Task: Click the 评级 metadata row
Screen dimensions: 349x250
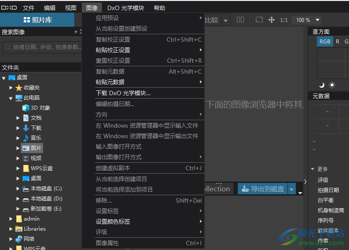Action: click(323, 180)
